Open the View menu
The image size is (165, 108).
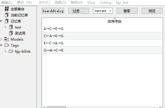point(91,3)
